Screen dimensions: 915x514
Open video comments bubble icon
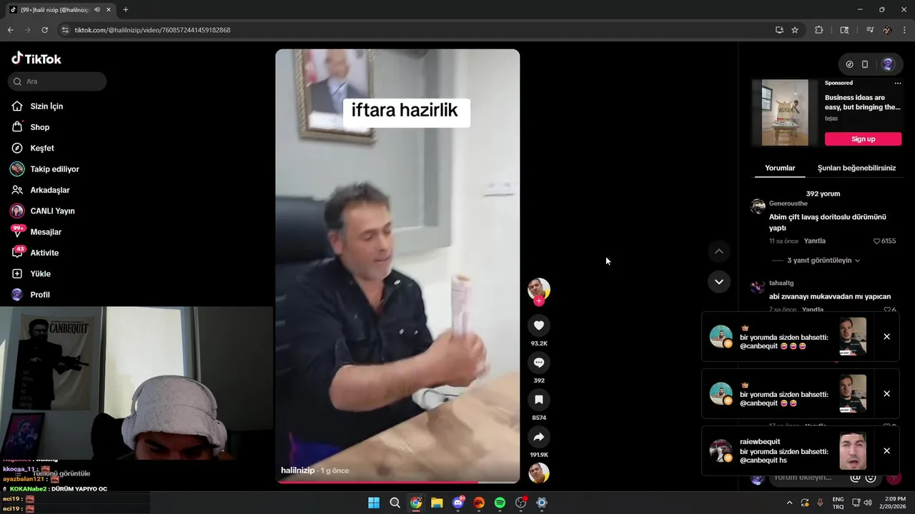coord(539,363)
